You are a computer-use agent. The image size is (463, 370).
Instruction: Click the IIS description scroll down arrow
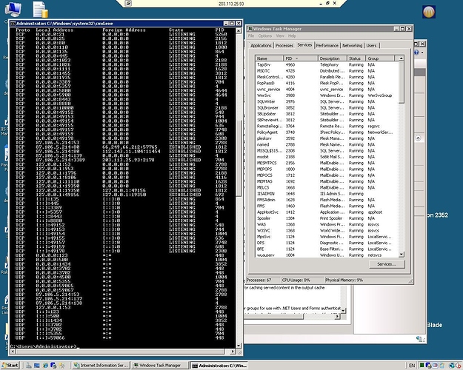tap(343, 310)
